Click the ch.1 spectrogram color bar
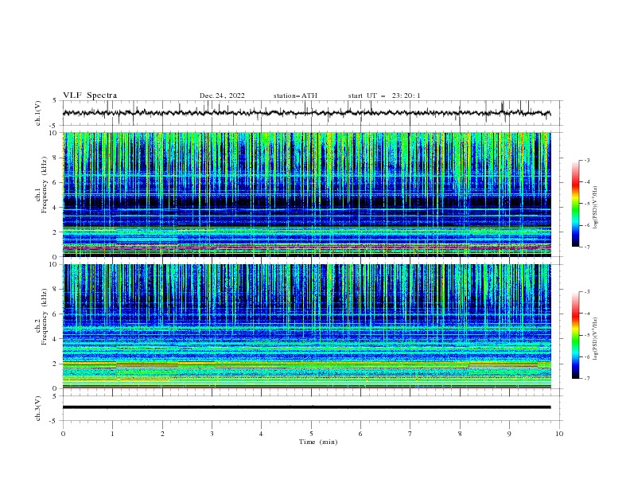The width and height of the screenshot is (630, 487). (575, 204)
